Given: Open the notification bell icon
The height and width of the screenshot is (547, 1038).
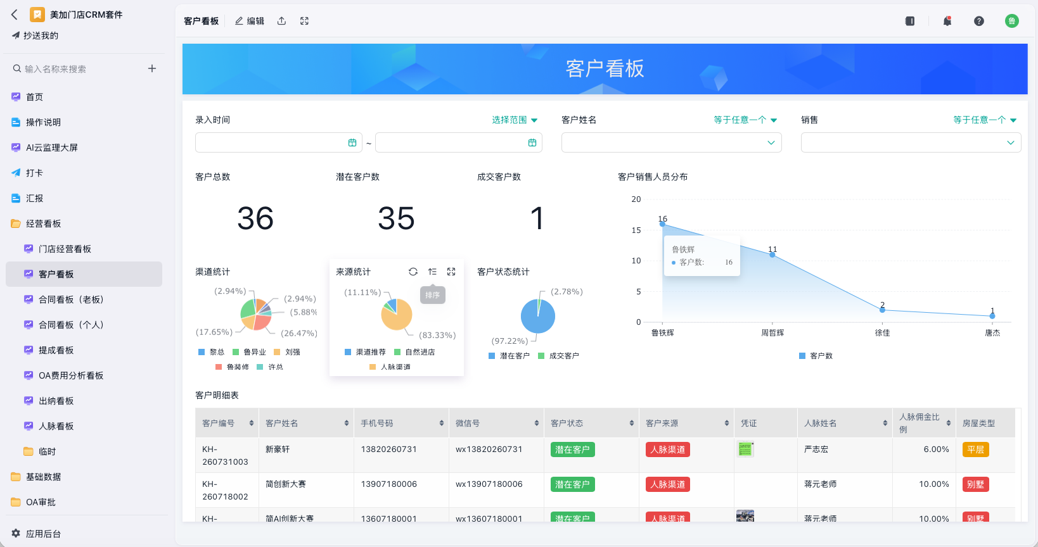Looking at the screenshot, I should coord(947,21).
